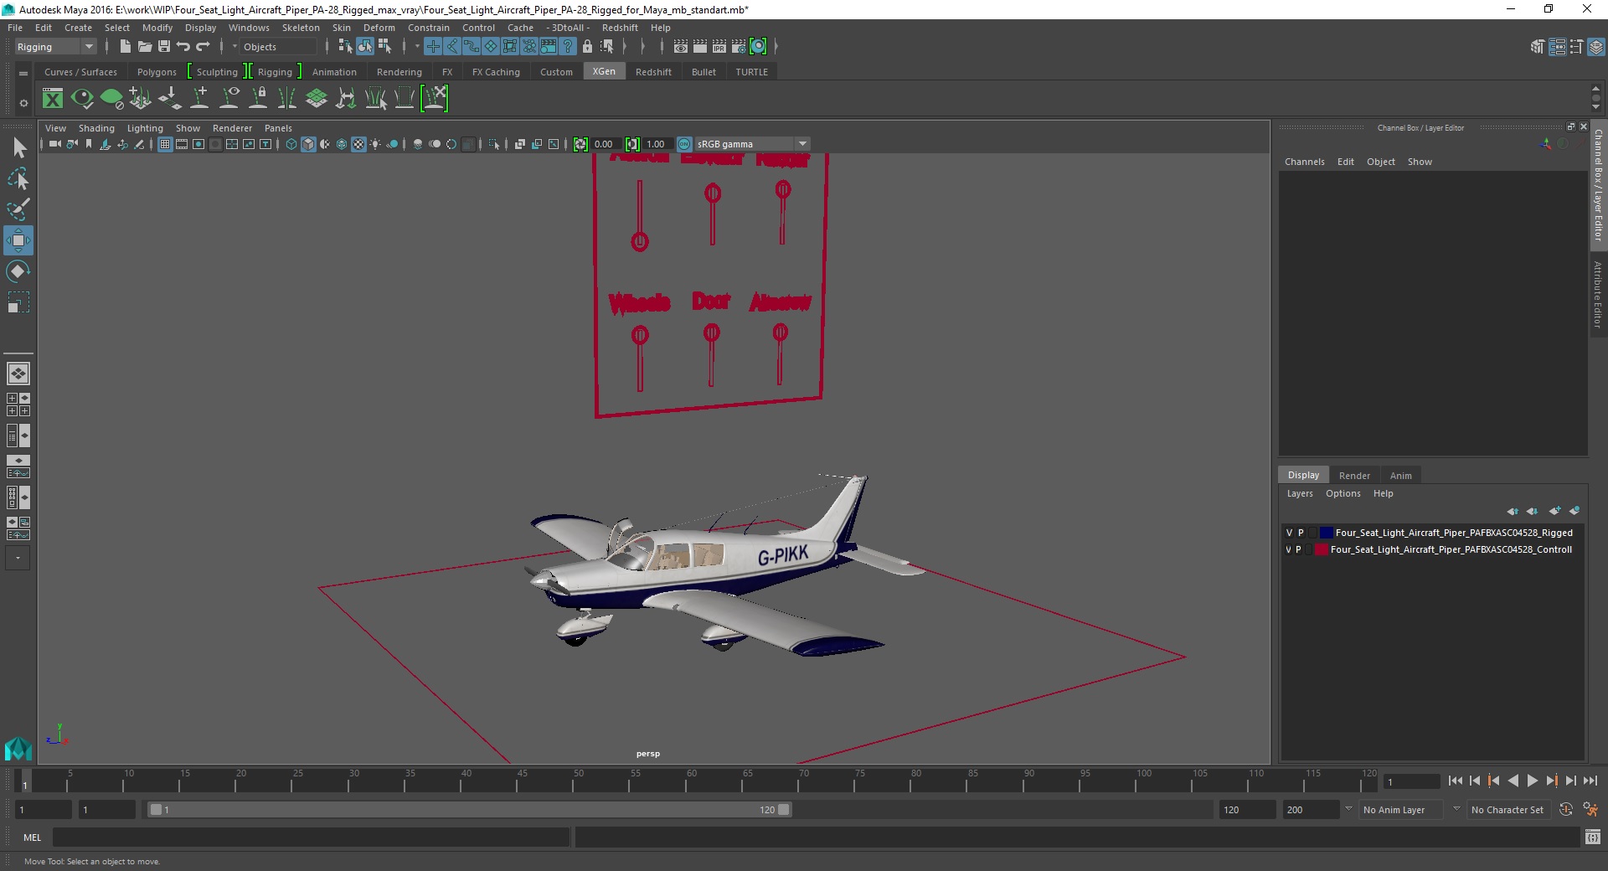
Task: Toggle textured display in viewport
Action: 358,144
